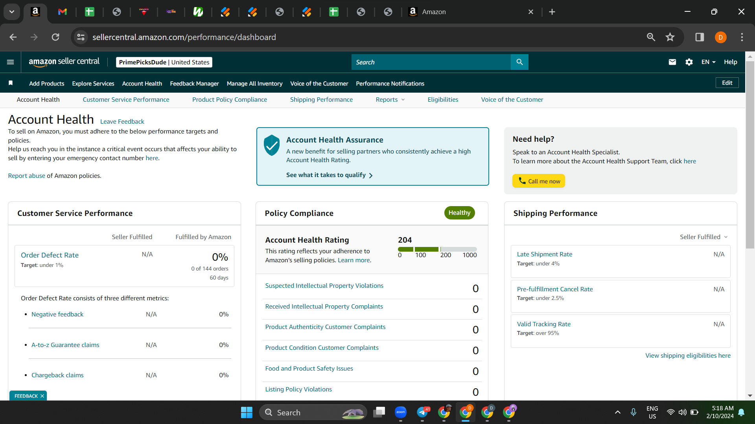755x424 pixels.
Task: Open the Chrome profile avatar D
Action: click(x=721, y=37)
